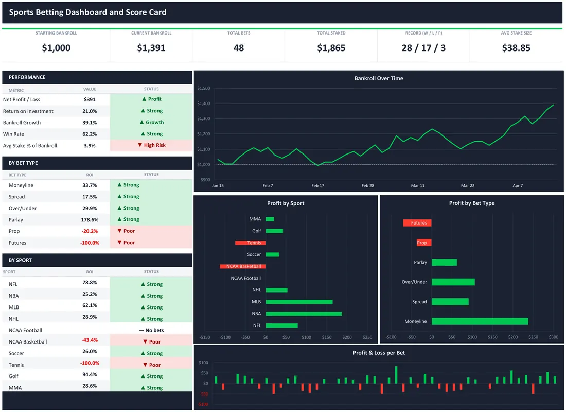
Task: Click the Parlay bar in bet type chart
Action: pyautogui.click(x=445, y=262)
